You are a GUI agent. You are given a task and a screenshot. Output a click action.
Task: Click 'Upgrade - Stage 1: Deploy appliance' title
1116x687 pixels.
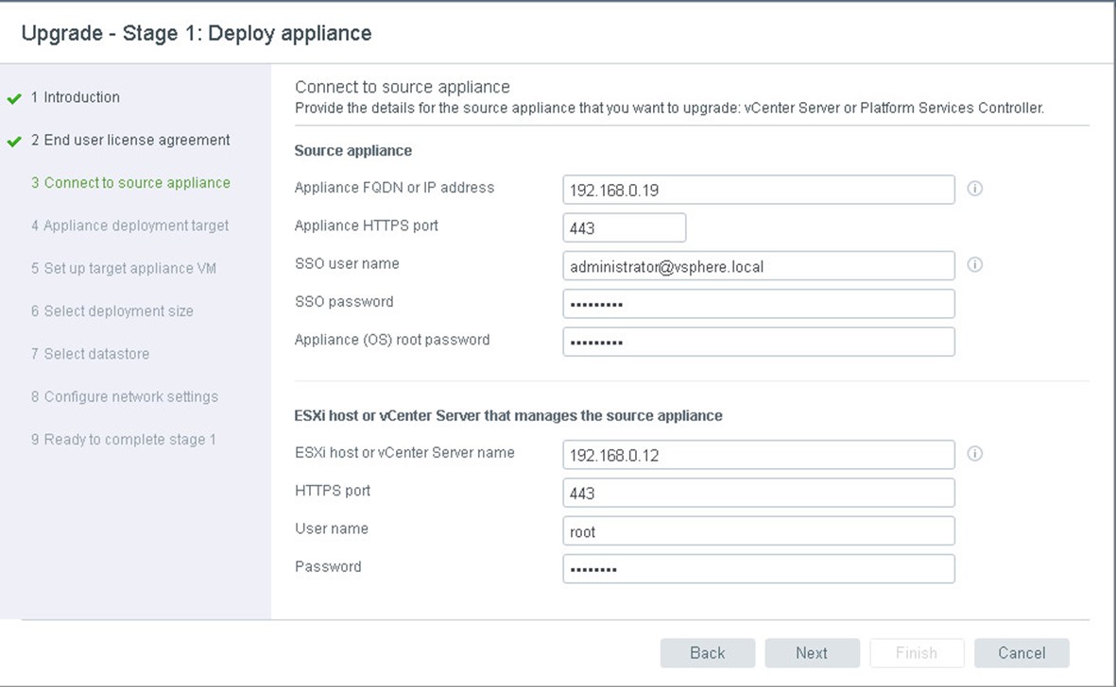tap(197, 33)
